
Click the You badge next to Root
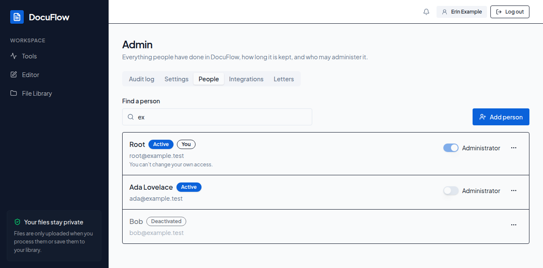coord(186,144)
